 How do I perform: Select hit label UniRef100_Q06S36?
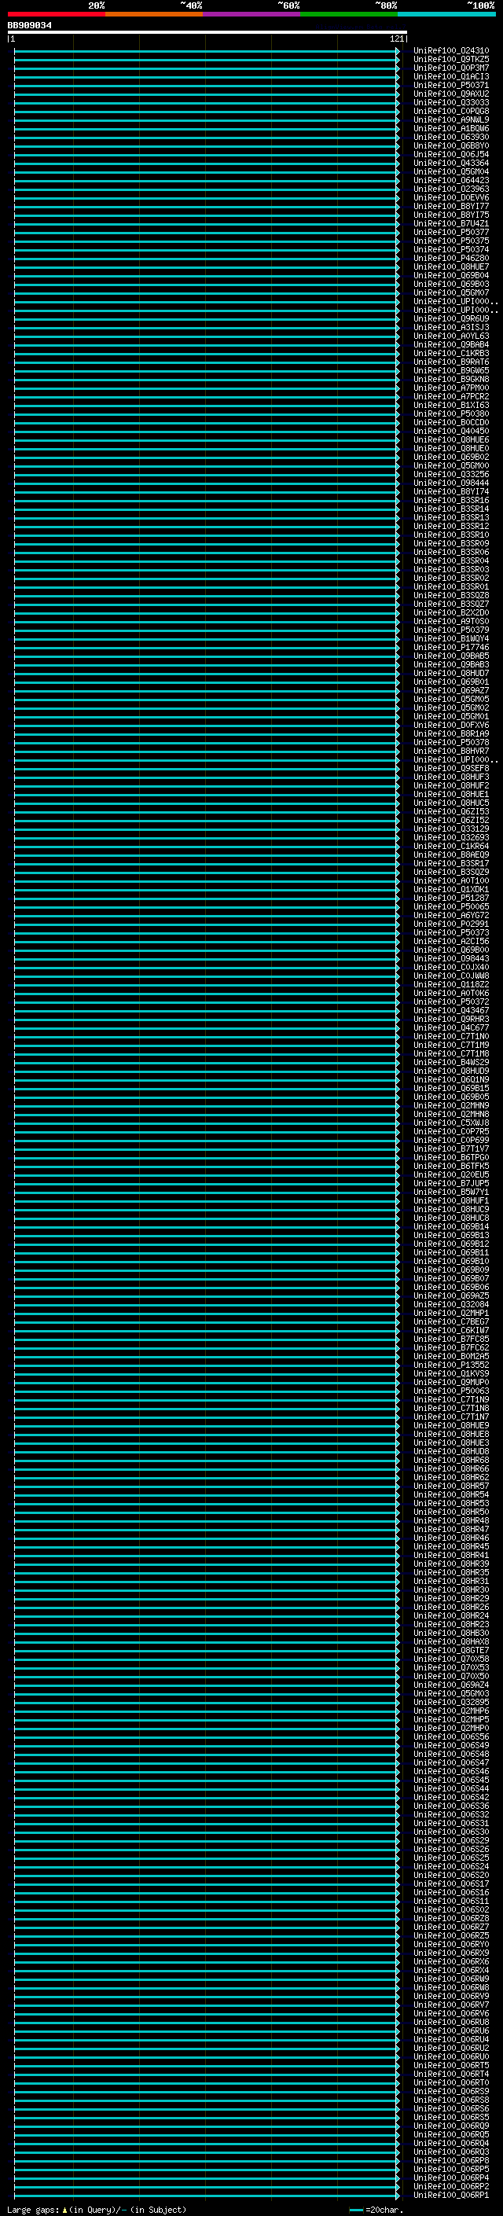[451, 1806]
